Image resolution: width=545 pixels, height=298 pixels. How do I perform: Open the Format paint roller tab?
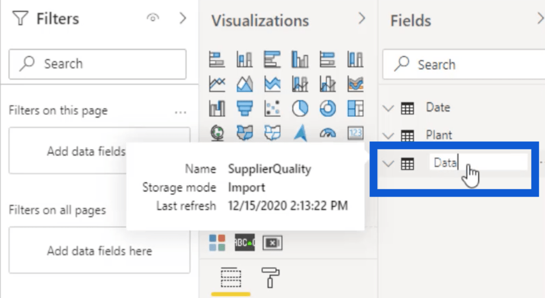tap(270, 277)
